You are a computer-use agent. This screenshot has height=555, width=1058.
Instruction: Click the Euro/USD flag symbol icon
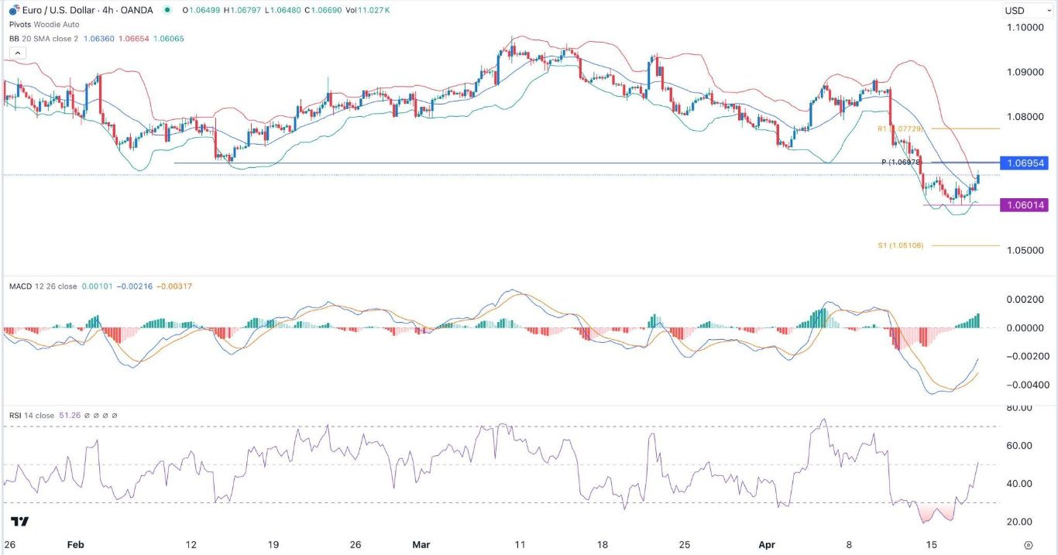point(13,9)
